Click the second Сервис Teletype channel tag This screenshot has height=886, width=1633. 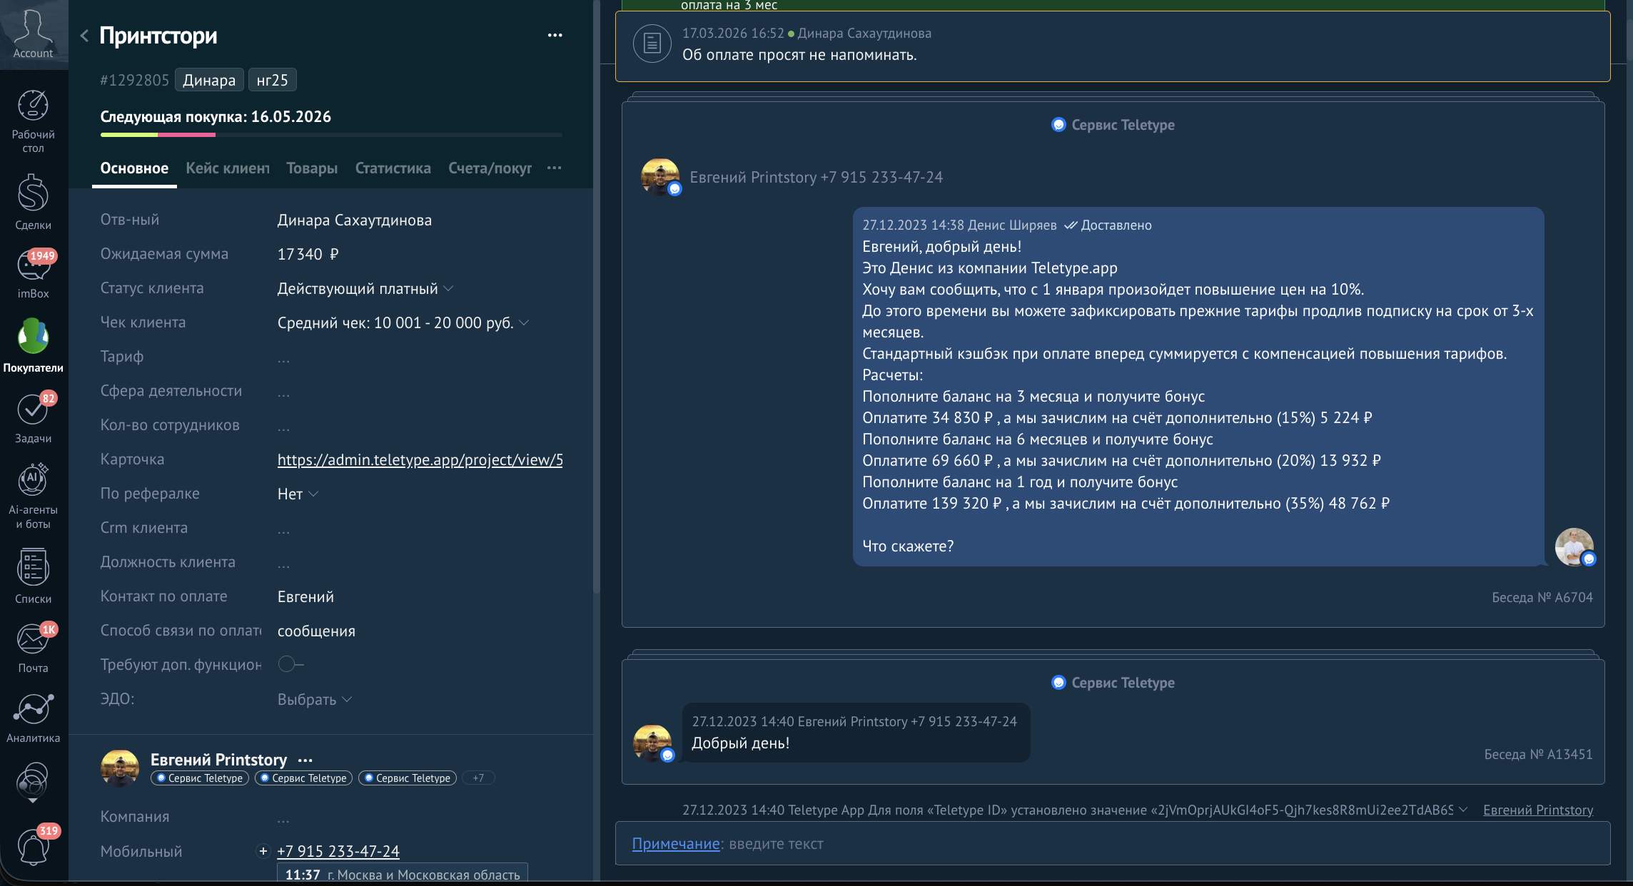[x=304, y=778]
